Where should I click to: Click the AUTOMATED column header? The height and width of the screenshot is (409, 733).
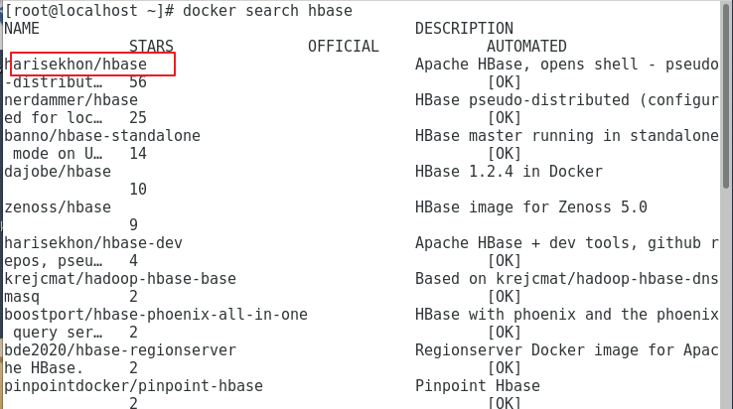coord(526,47)
